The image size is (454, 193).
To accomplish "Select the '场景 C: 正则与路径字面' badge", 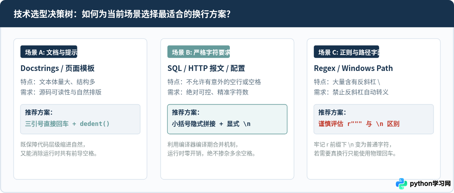I will coord(347,52).
